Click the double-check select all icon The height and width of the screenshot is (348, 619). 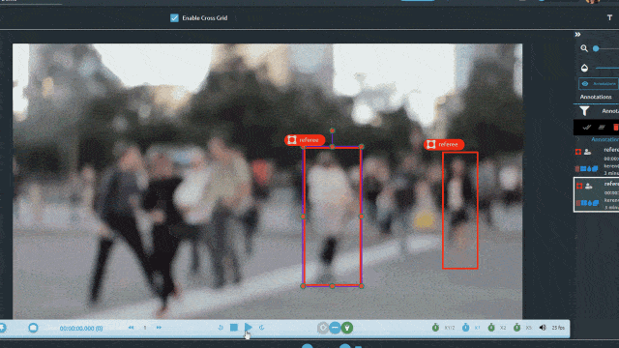point(587,127)
